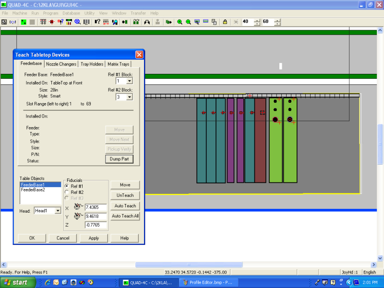The height and width of the screenshot is (288, 384).
Task: Open the Transfer menu
Action: point(138,13)
